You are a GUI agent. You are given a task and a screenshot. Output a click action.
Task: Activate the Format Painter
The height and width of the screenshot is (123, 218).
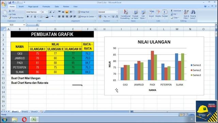click(16, 18)
